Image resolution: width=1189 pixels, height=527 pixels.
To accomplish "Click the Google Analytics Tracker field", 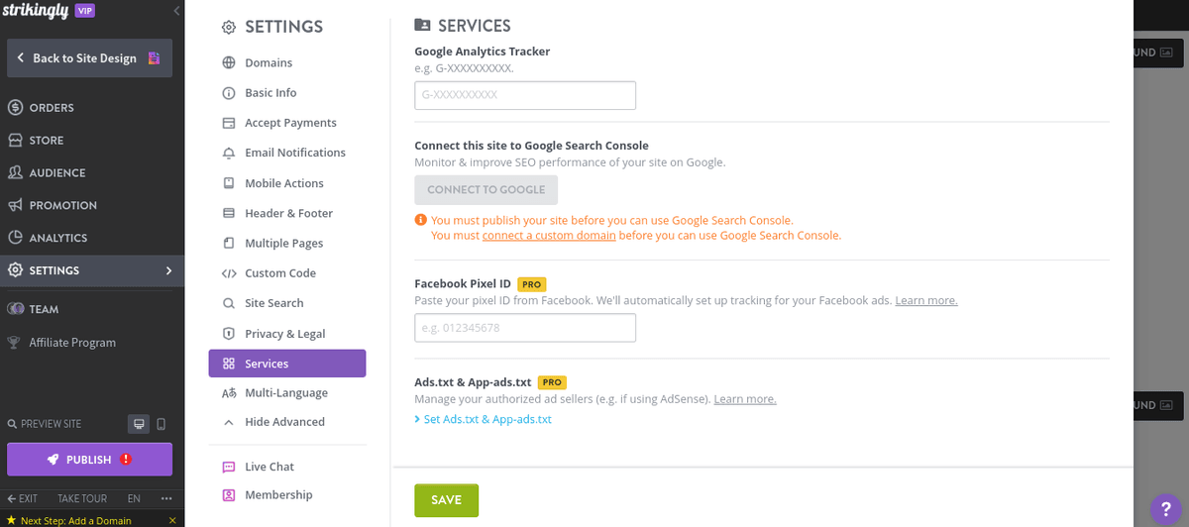I will tap(525, 95).
